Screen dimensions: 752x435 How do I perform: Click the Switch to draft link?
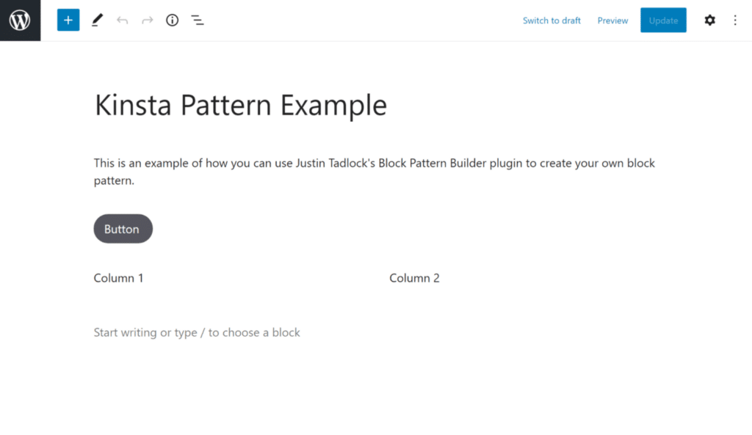[552, 20]
